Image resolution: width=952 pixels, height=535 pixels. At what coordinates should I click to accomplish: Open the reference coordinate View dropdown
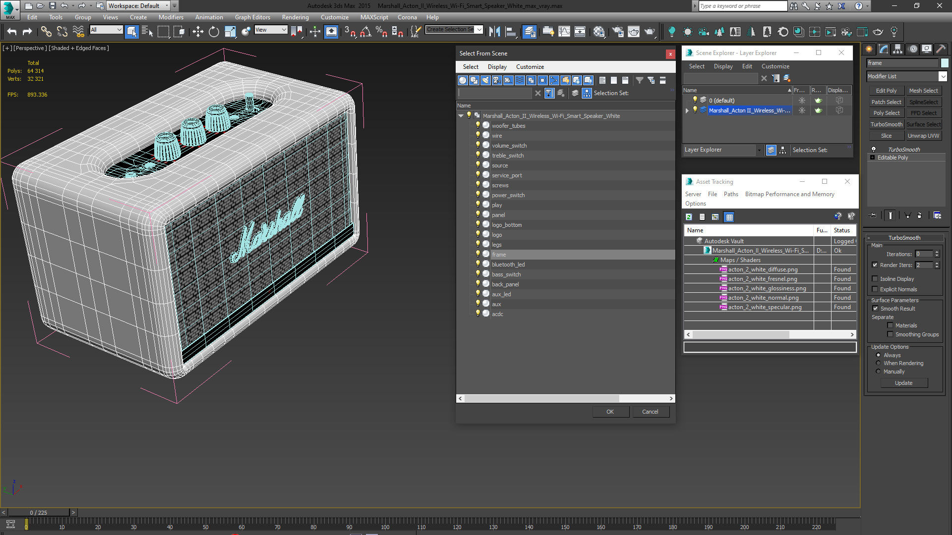(271, 30)
